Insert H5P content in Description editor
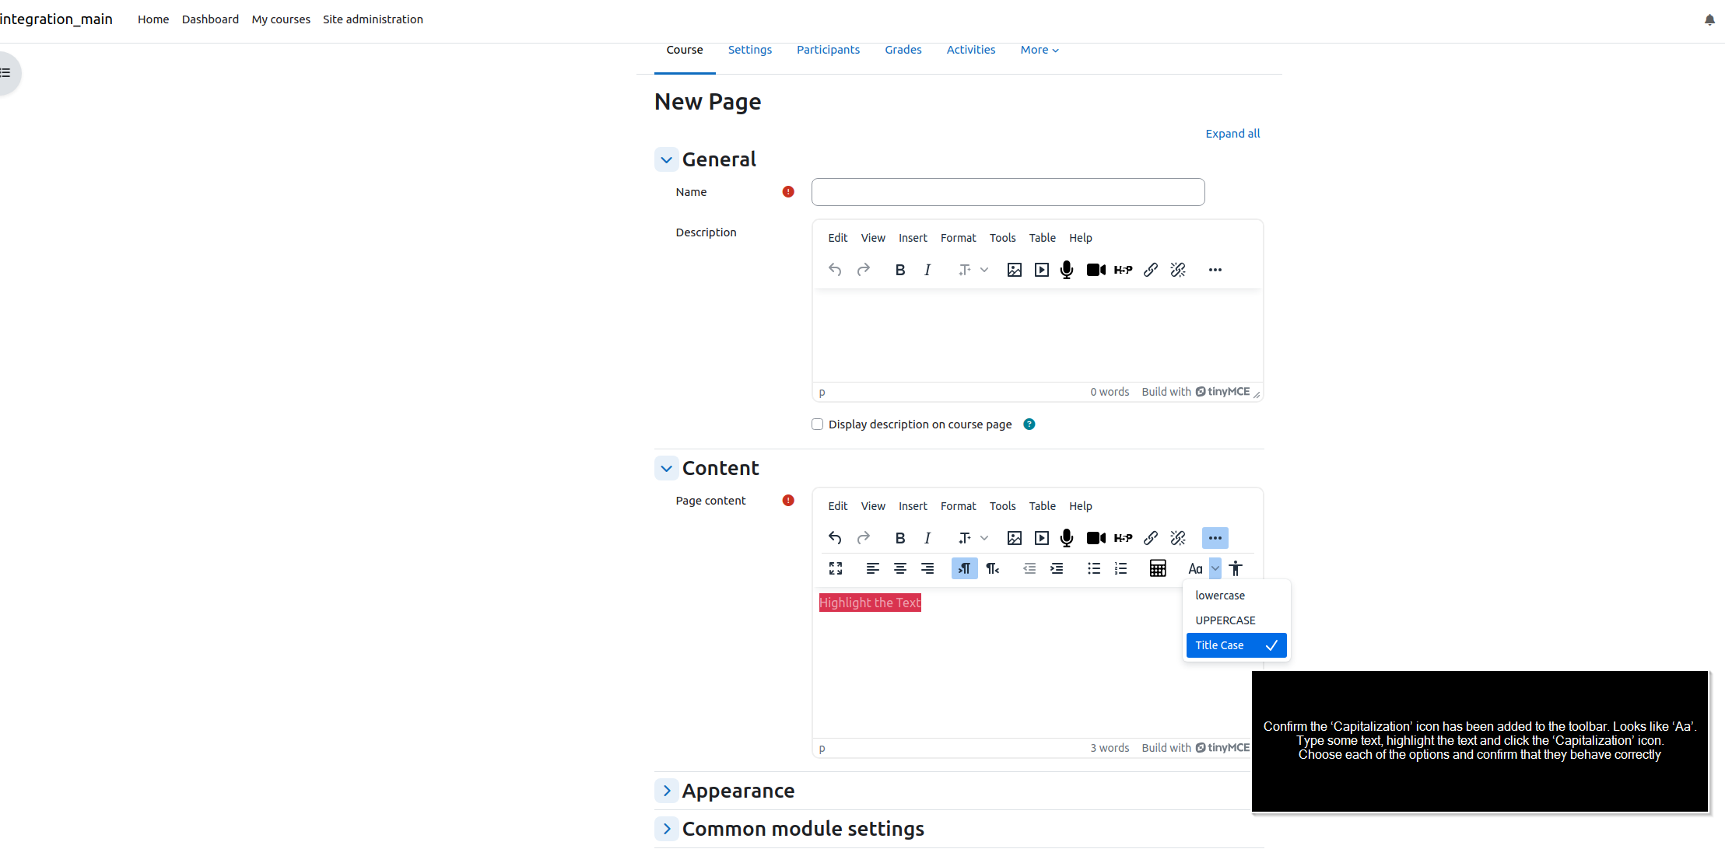Screen dimensions: 1725x849 click(1124, 270)
